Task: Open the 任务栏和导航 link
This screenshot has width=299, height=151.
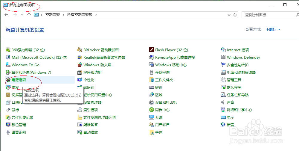Action: point(238,95)
